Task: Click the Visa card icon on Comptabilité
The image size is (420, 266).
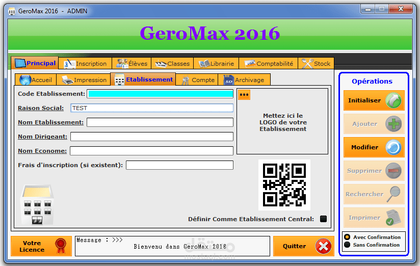Action: click(x=250, y=64)
